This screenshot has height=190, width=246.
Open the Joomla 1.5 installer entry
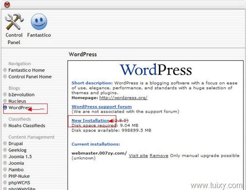point(20,157)
